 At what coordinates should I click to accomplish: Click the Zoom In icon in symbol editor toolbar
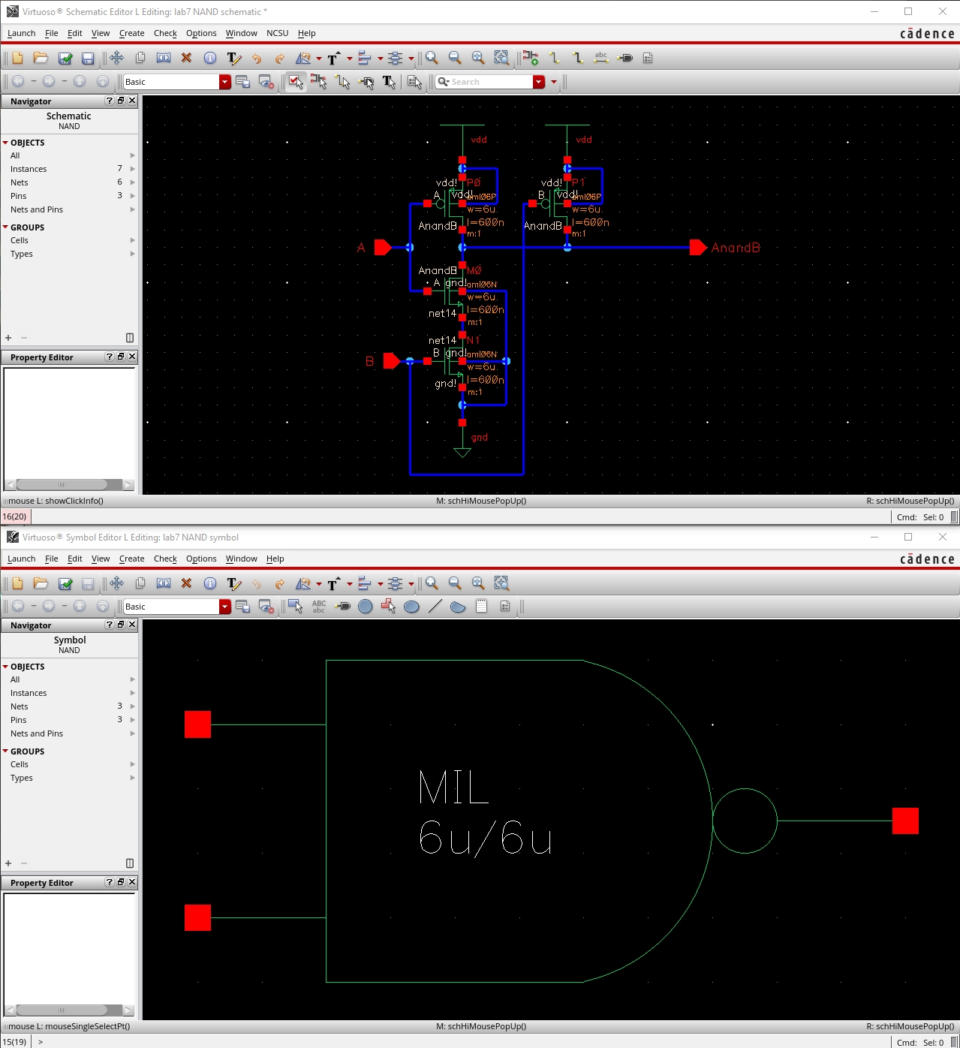coord(432,583)
